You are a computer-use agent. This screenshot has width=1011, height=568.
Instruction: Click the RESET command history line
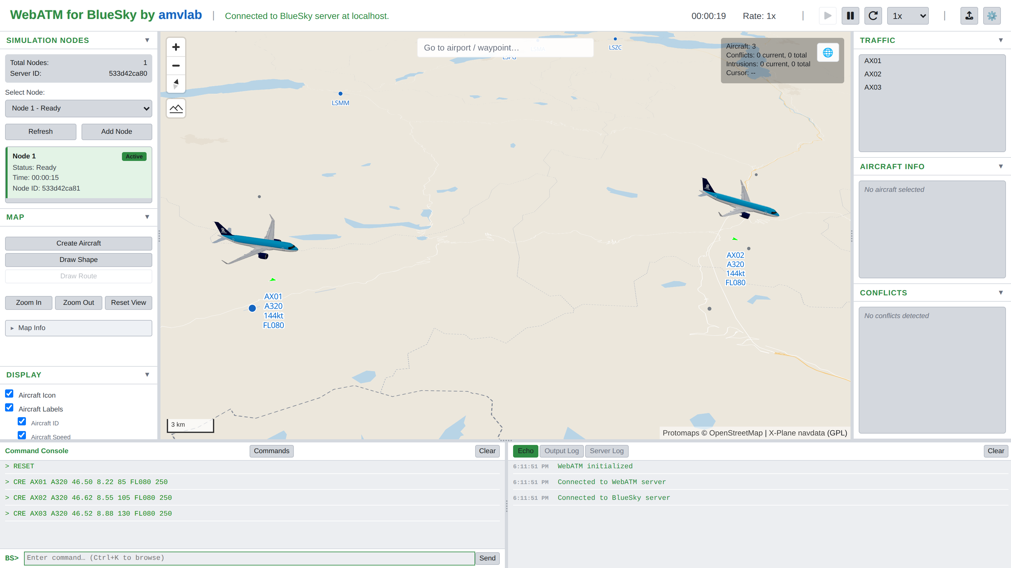tap(252, 466)
